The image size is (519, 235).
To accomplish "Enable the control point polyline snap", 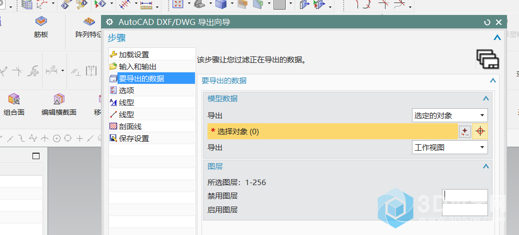I will [x=33, y=138].
